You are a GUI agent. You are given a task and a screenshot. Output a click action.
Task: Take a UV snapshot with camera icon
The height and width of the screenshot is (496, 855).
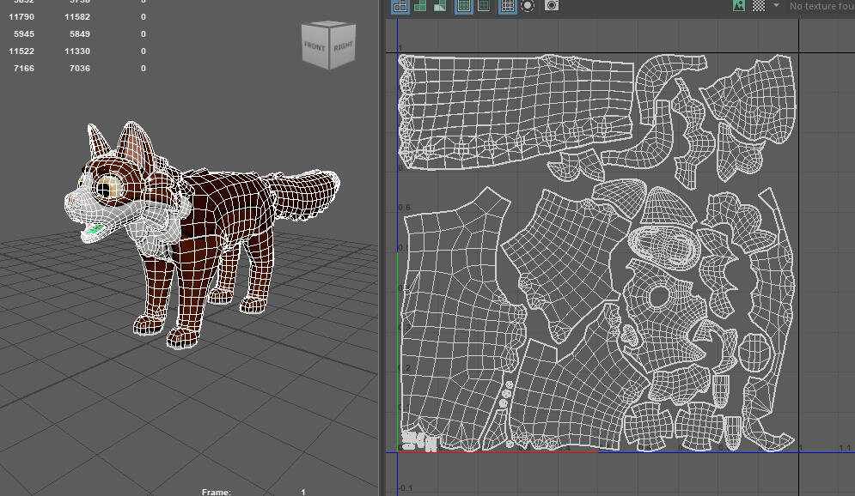tap(552, 6)
